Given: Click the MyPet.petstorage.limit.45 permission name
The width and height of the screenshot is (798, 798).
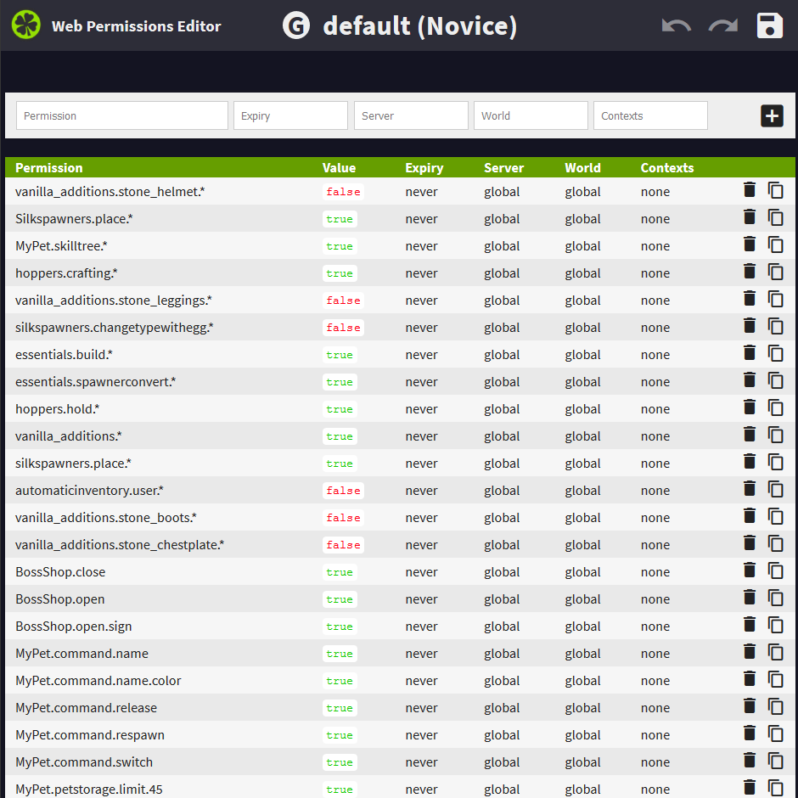Looking at the screenshot, I should point(89,790).
